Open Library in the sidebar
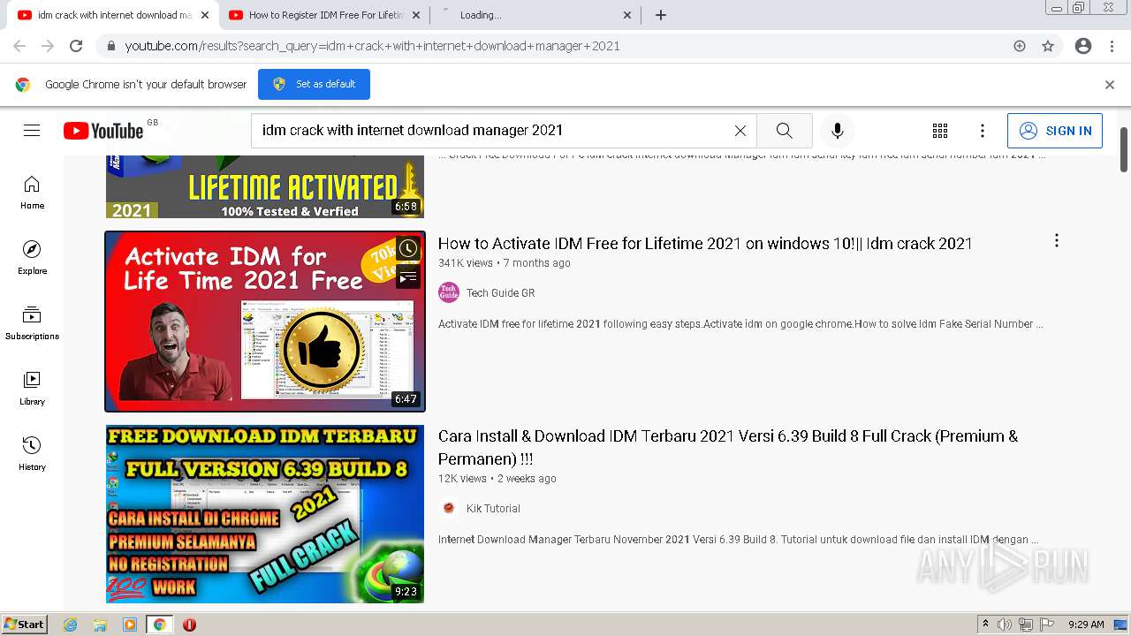This screenshot has height=636, width=1131. [x=32, y=388]
